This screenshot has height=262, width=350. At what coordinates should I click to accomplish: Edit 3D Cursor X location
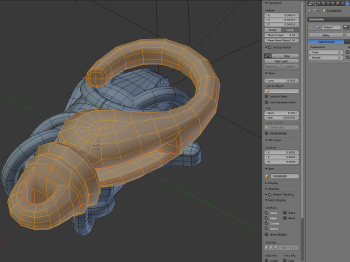tap(281, 152)
